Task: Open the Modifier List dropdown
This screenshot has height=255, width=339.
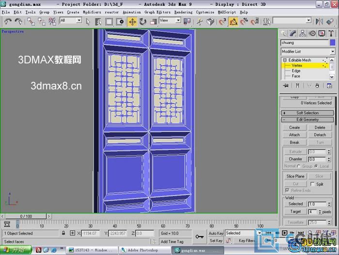Action: coord(333,51)
